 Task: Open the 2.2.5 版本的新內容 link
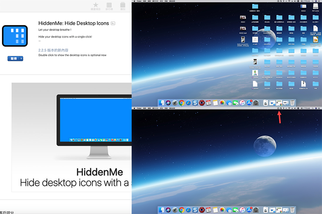53,50
